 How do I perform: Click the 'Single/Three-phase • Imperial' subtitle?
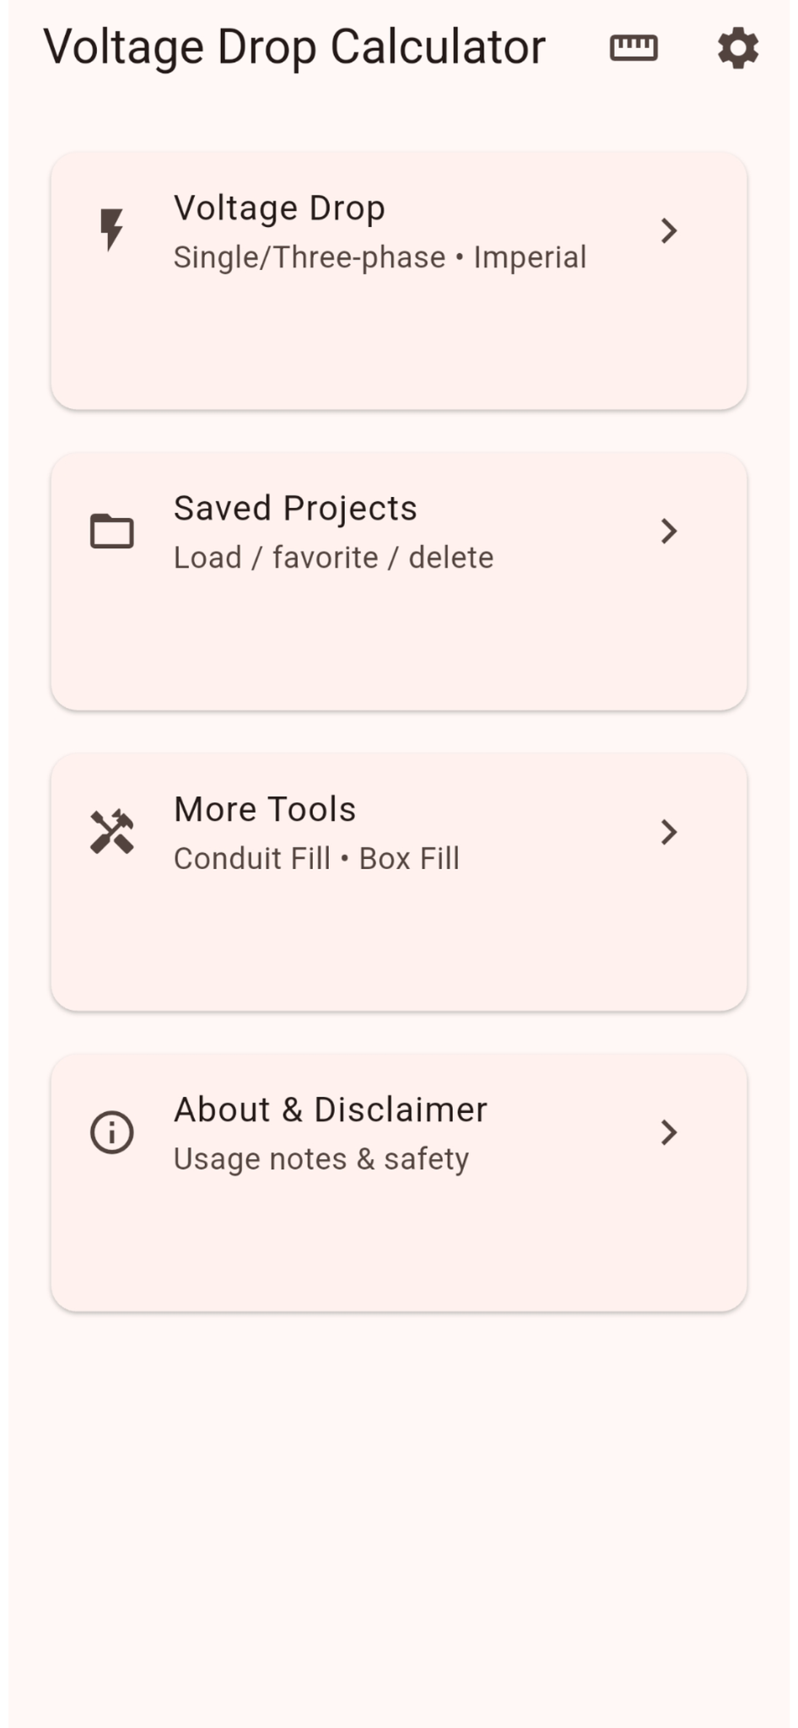tap(380, 257)
